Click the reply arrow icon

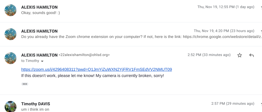tap(251, 55)
